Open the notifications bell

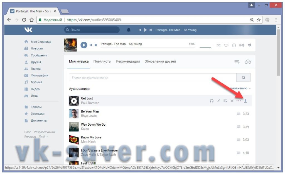point(129,30)
